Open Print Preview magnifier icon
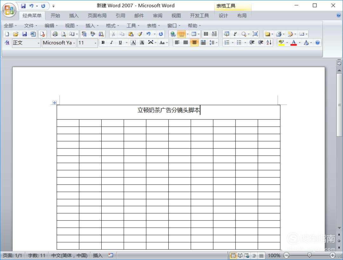343x260 pixels. (64, 34)
